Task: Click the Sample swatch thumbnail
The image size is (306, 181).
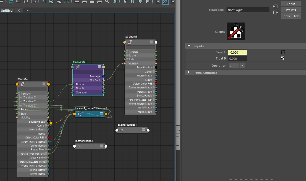Action: point(235,31)
